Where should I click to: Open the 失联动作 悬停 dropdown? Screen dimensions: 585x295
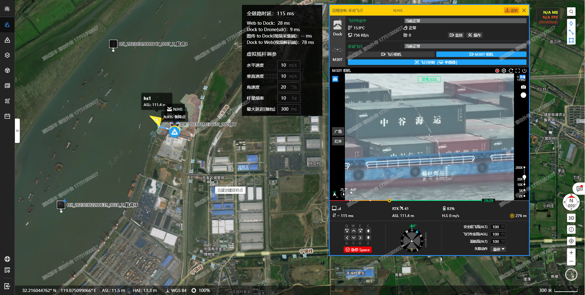tap(499, 249)
